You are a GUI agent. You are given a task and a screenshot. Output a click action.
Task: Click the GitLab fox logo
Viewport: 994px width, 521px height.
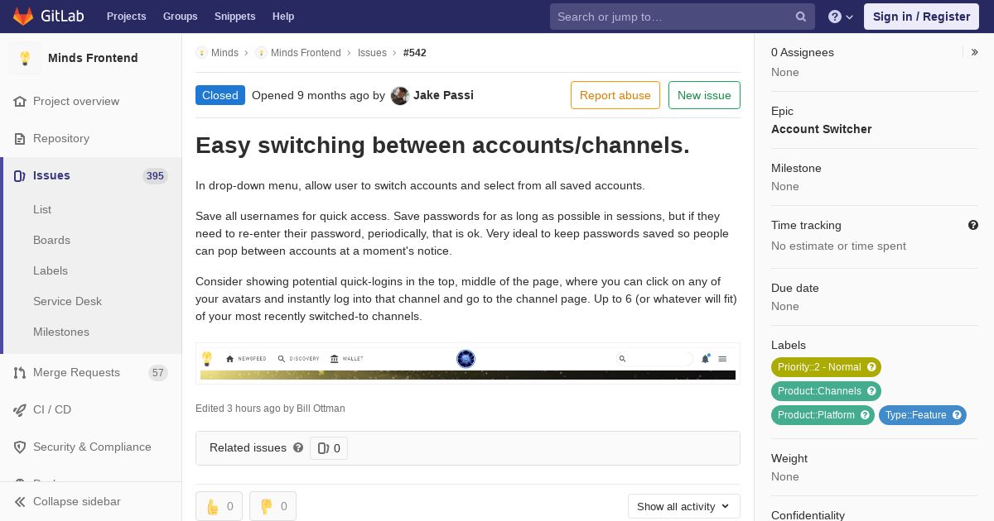[23, 16]
